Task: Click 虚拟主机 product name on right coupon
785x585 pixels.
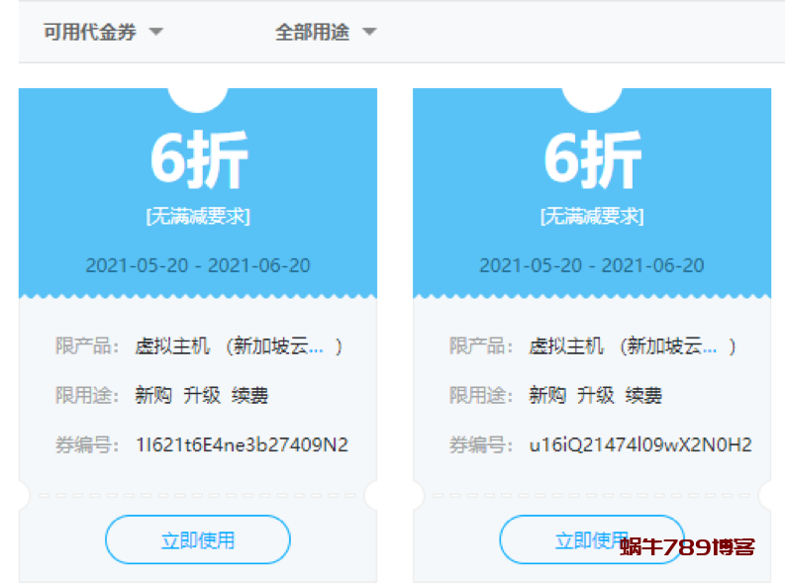Action: [566, 346]
